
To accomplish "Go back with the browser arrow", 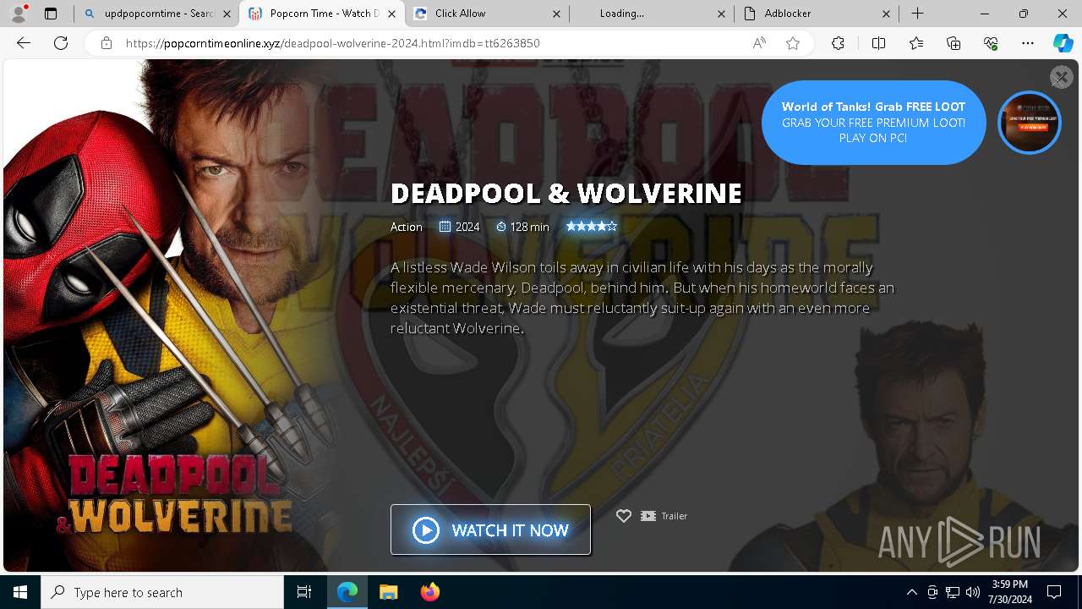I will click(24, 43).
